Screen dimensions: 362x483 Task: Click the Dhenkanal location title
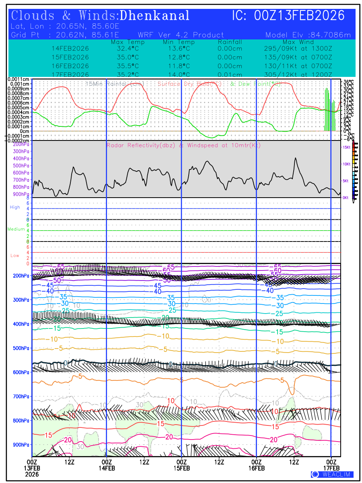point(155,16)
